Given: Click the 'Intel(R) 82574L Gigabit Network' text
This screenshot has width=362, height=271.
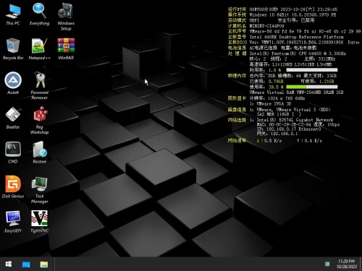Looking at the screenshot, I should (x=295, y=120).
